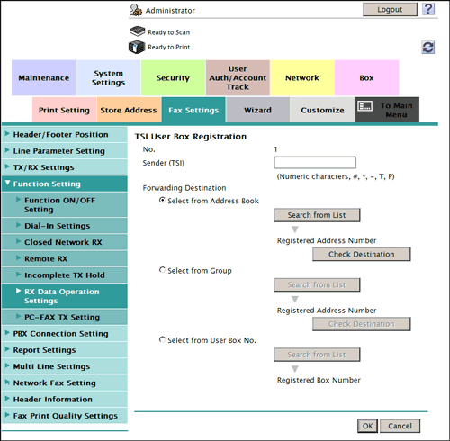Open PC-FAX TX Setting submenu item
The width and height of the screenshot is (450, 441).
coord(65,317)
